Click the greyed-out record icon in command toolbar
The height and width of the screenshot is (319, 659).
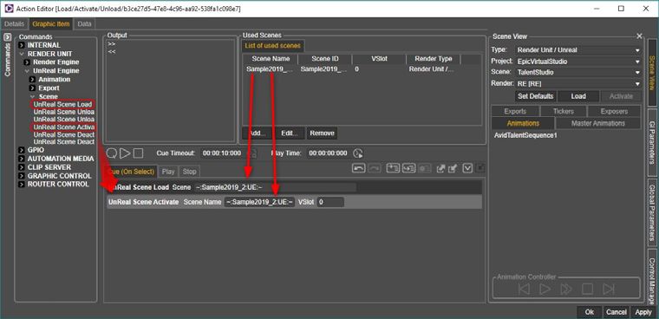pos(424,168)
